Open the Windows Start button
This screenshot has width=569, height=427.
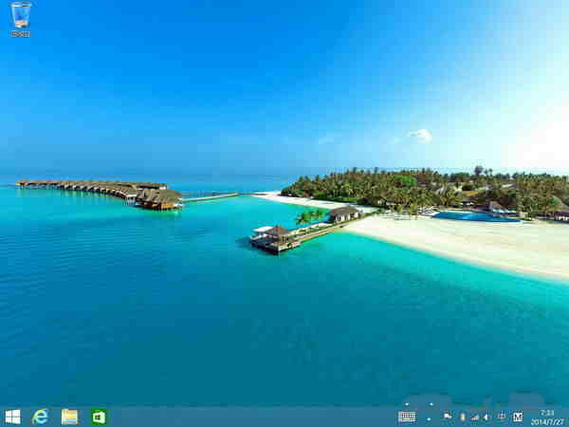[x=13, y=417]
